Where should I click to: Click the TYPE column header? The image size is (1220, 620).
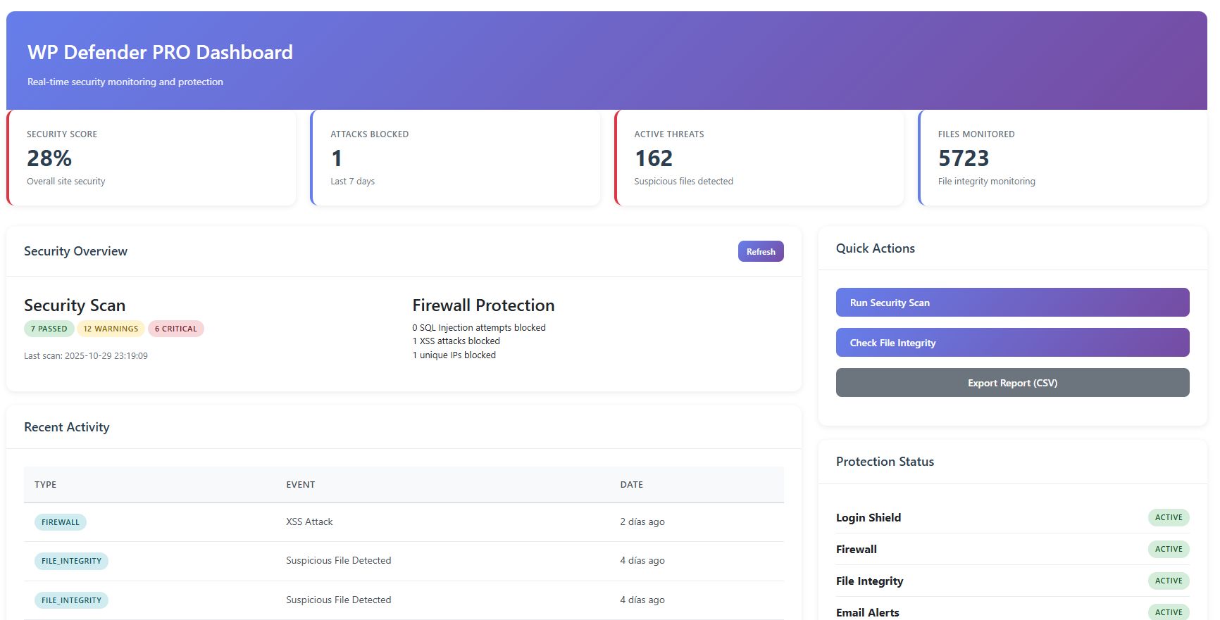click(x=46, y=485)
